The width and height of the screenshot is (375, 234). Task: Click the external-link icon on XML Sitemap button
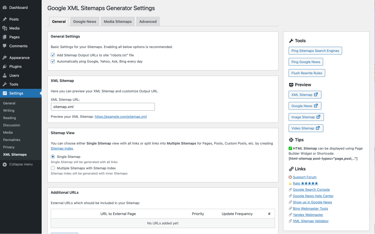pyautogui.click(x=316, y=95)
